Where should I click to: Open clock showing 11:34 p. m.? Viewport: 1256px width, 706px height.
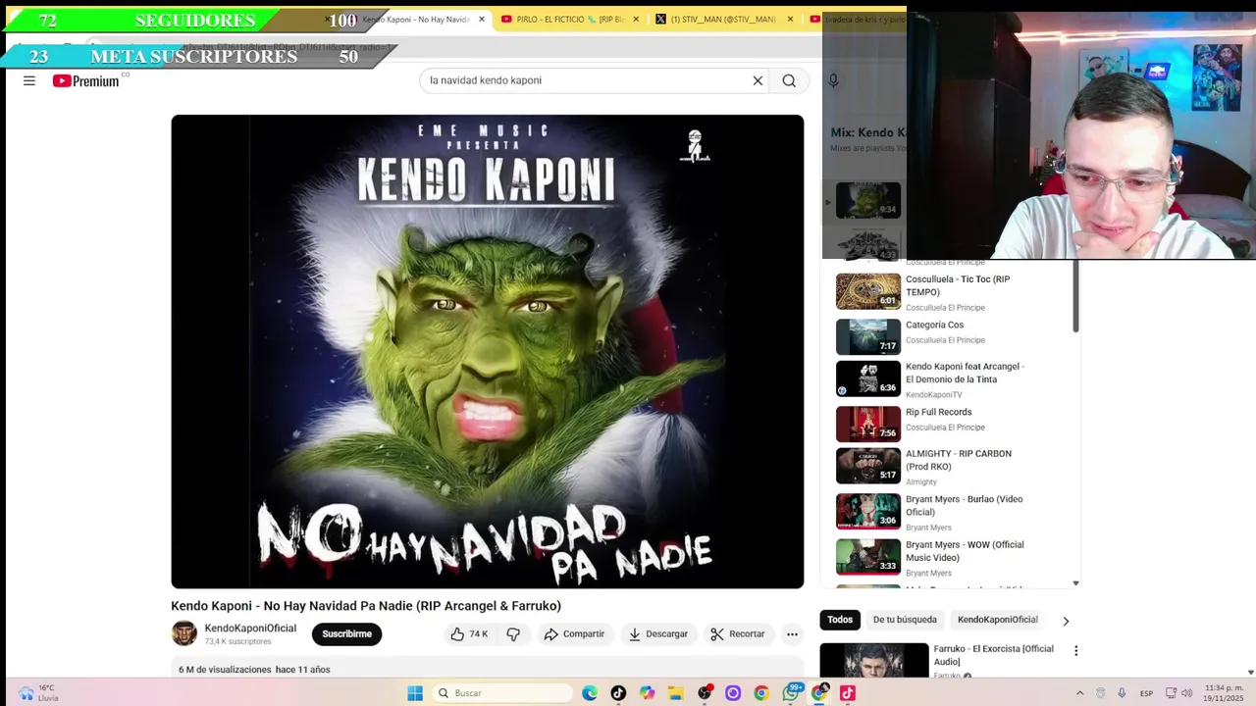[1224, 693]
